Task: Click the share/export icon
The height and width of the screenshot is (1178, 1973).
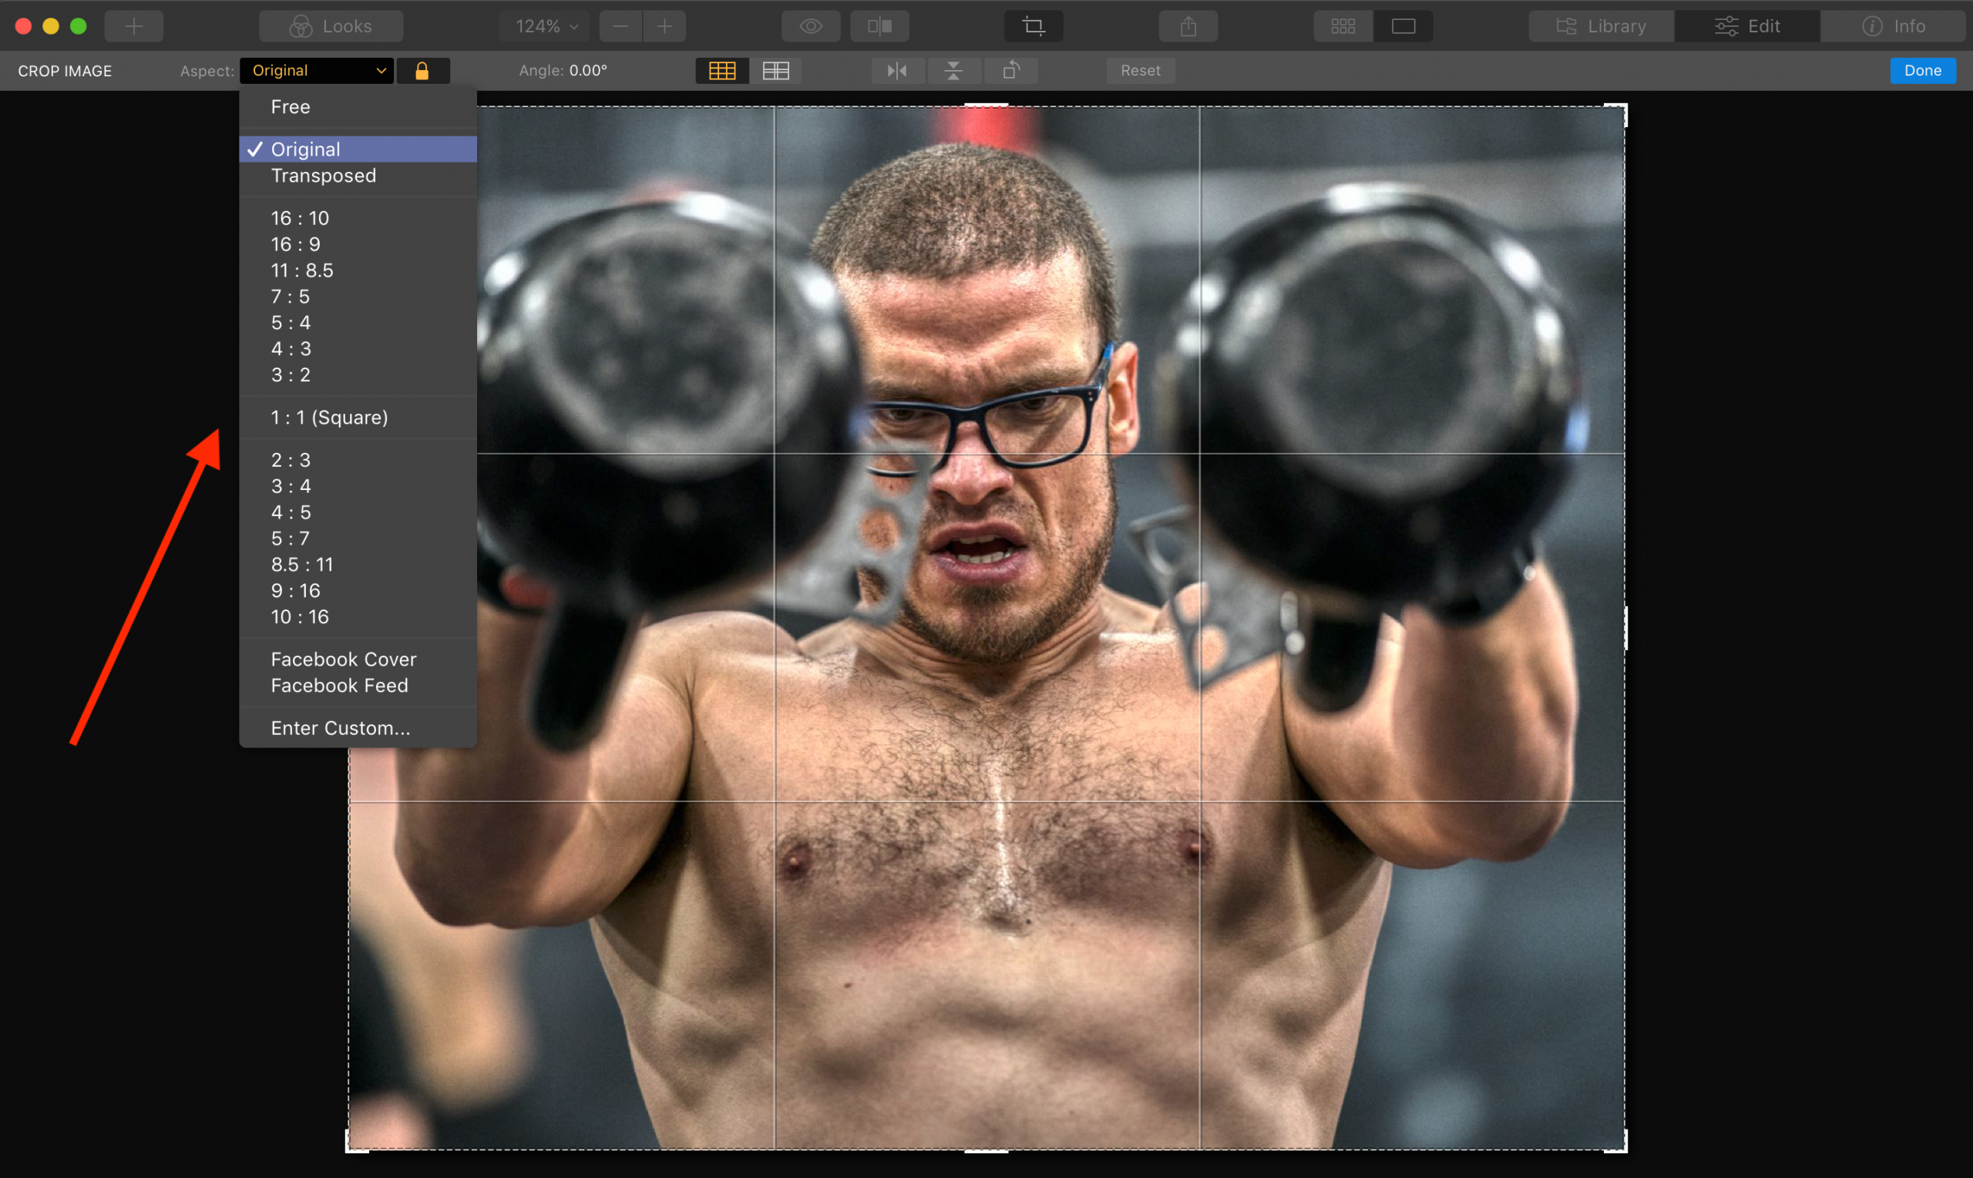Action: [1188, 26]
